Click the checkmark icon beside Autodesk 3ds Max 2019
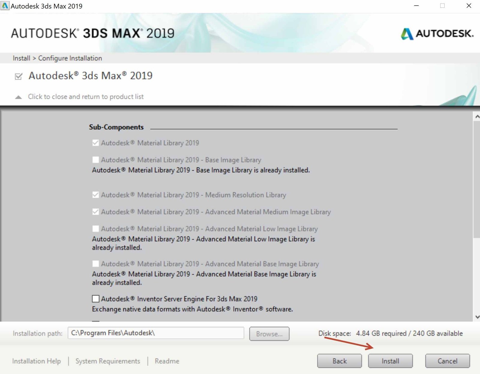 point(18,77)
